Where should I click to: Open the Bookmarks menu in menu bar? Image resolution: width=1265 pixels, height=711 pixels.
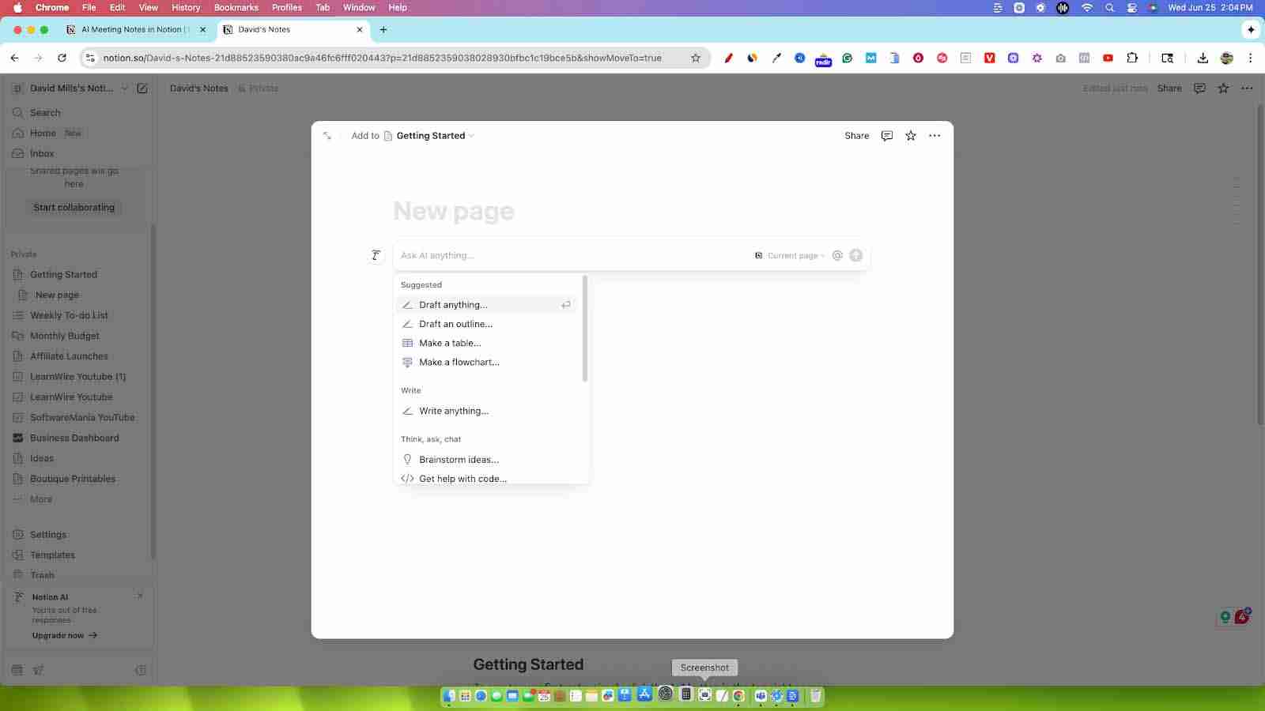pyautogui.click(x=236, y=7)
